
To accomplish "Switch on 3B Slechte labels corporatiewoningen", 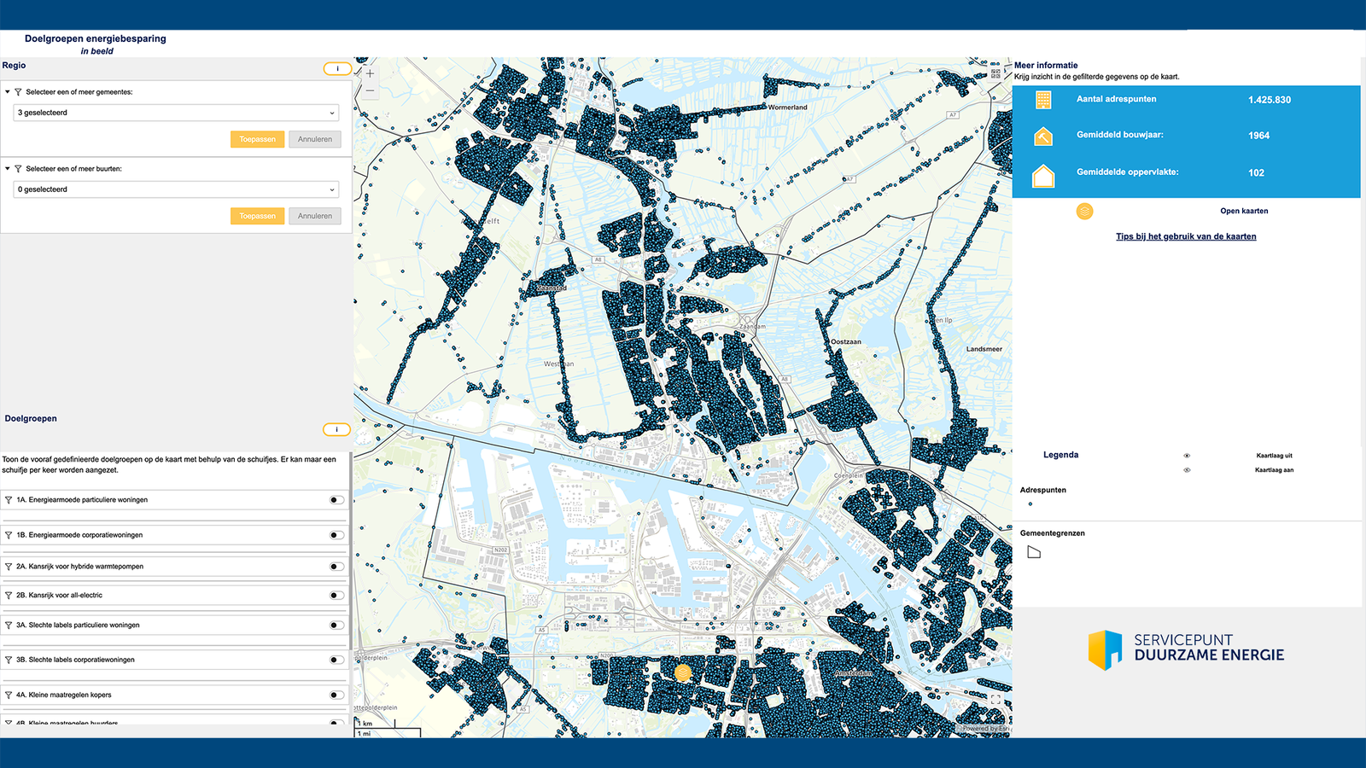I will click(336, 660).
